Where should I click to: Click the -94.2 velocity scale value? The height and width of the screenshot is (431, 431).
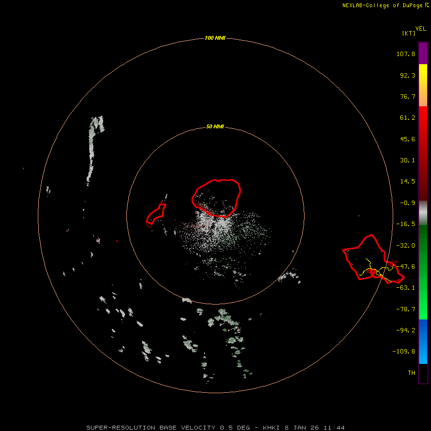(406, 330)
